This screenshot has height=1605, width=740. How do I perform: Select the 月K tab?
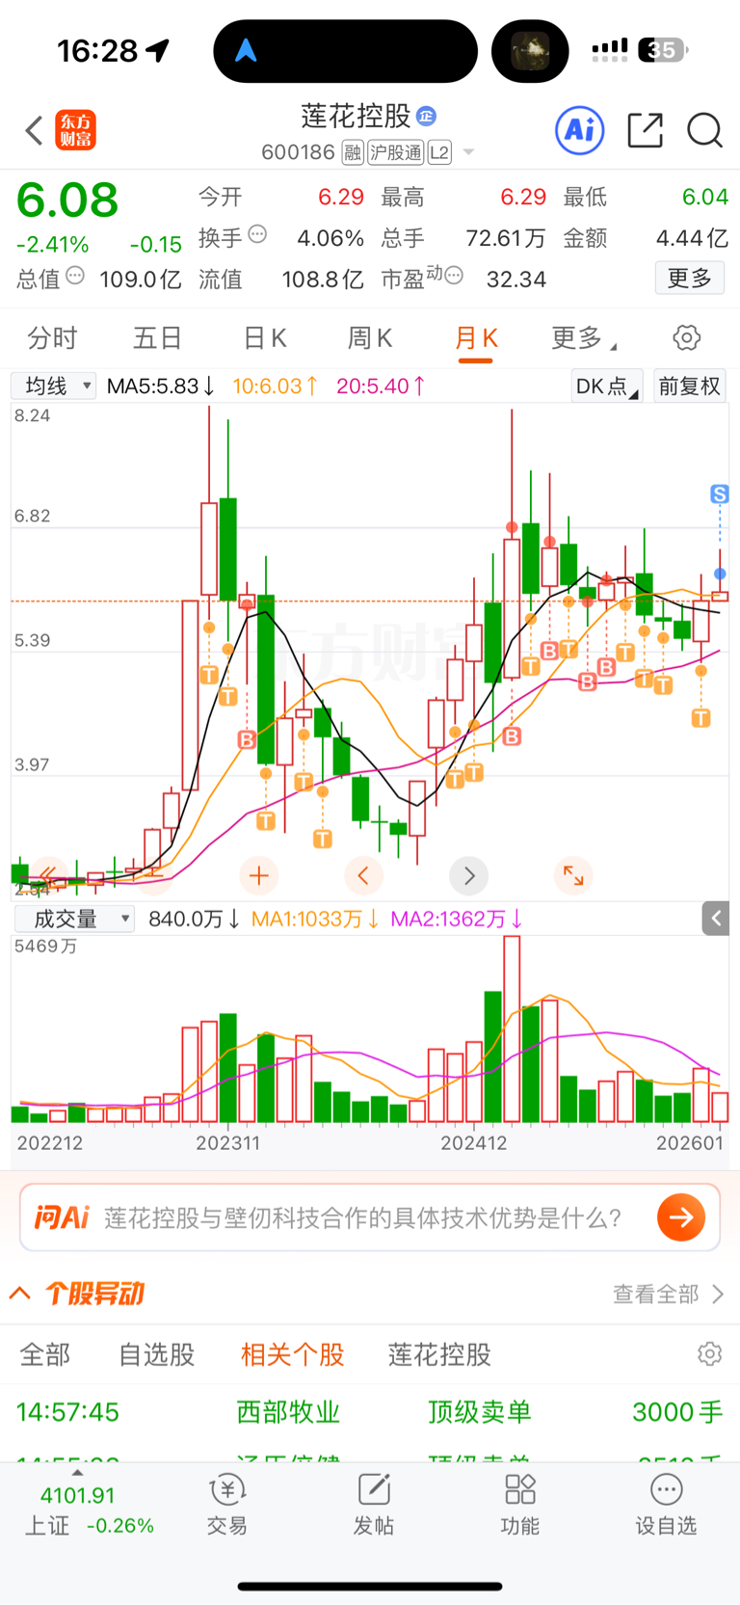[476, 338]
